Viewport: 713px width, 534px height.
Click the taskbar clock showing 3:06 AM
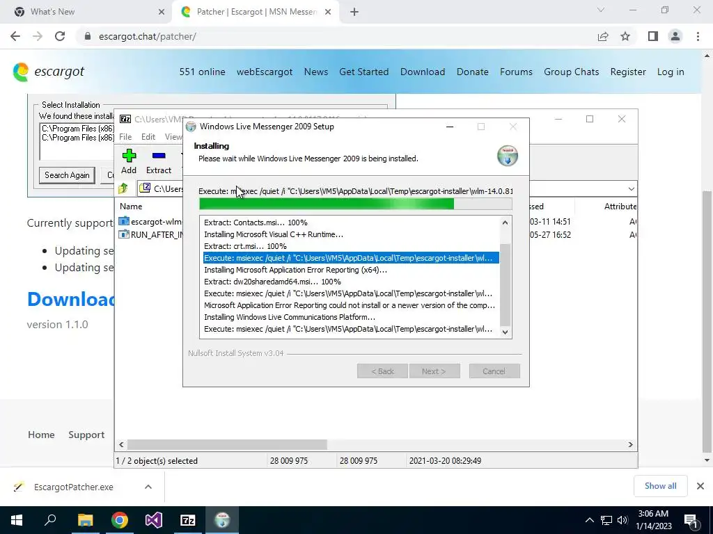653,520
